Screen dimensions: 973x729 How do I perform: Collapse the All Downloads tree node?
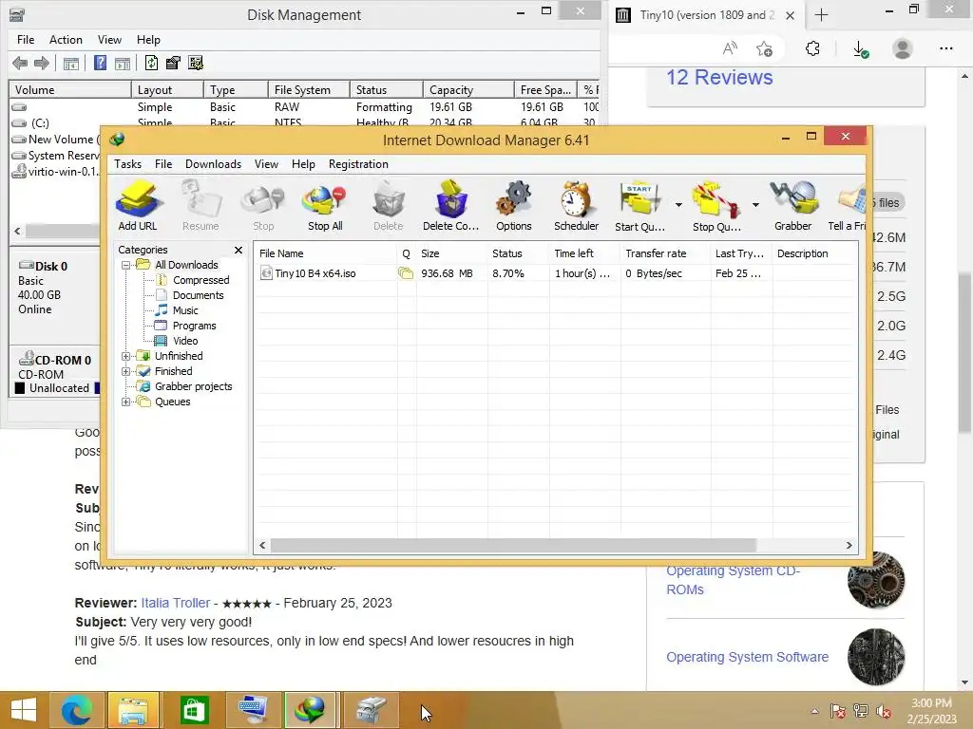tap(126, 266)
